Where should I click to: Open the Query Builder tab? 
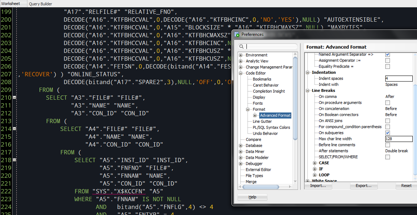coord(40,4)
